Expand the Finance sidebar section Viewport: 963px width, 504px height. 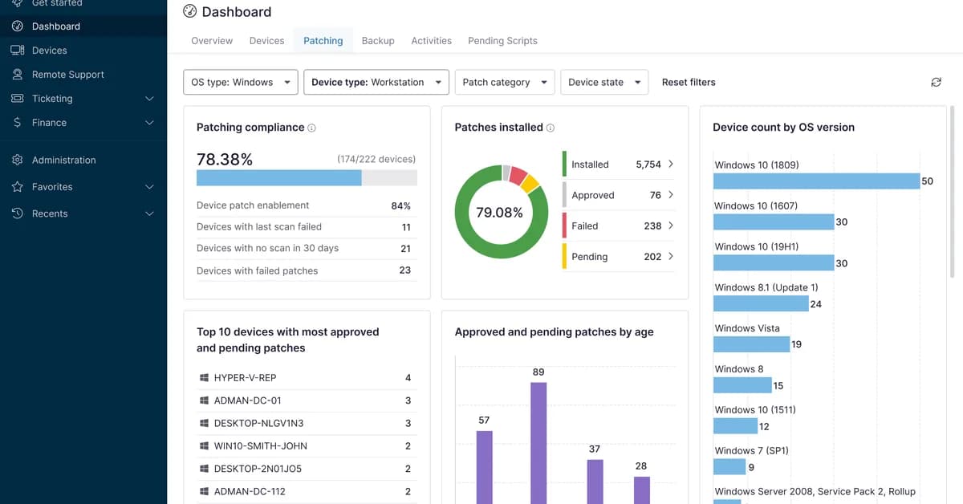coord(149,123)
